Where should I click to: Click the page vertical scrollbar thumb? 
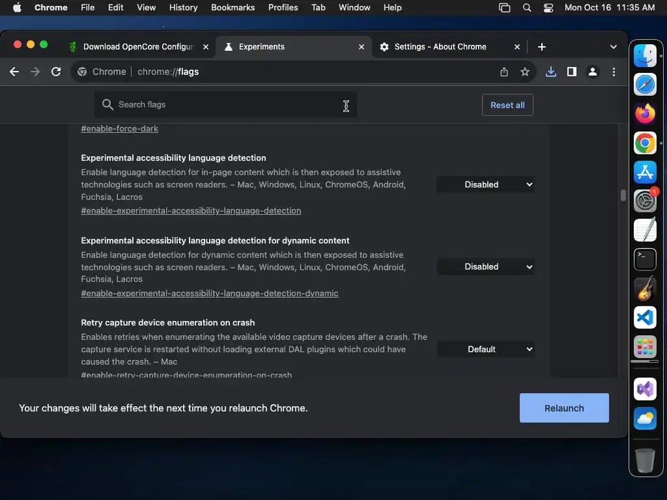click(623, 195)
